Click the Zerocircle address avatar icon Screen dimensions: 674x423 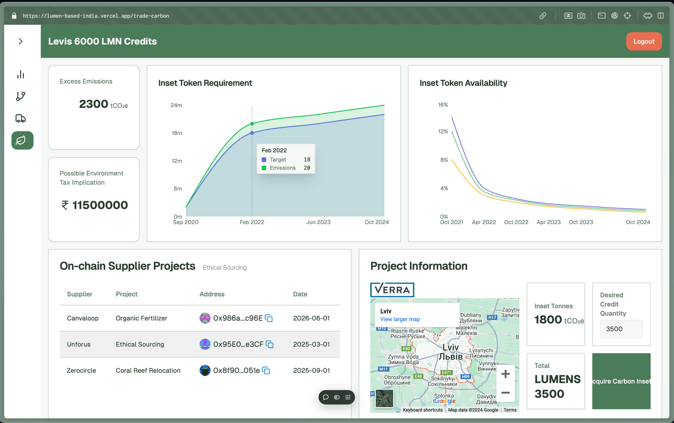tap(205, 371)
